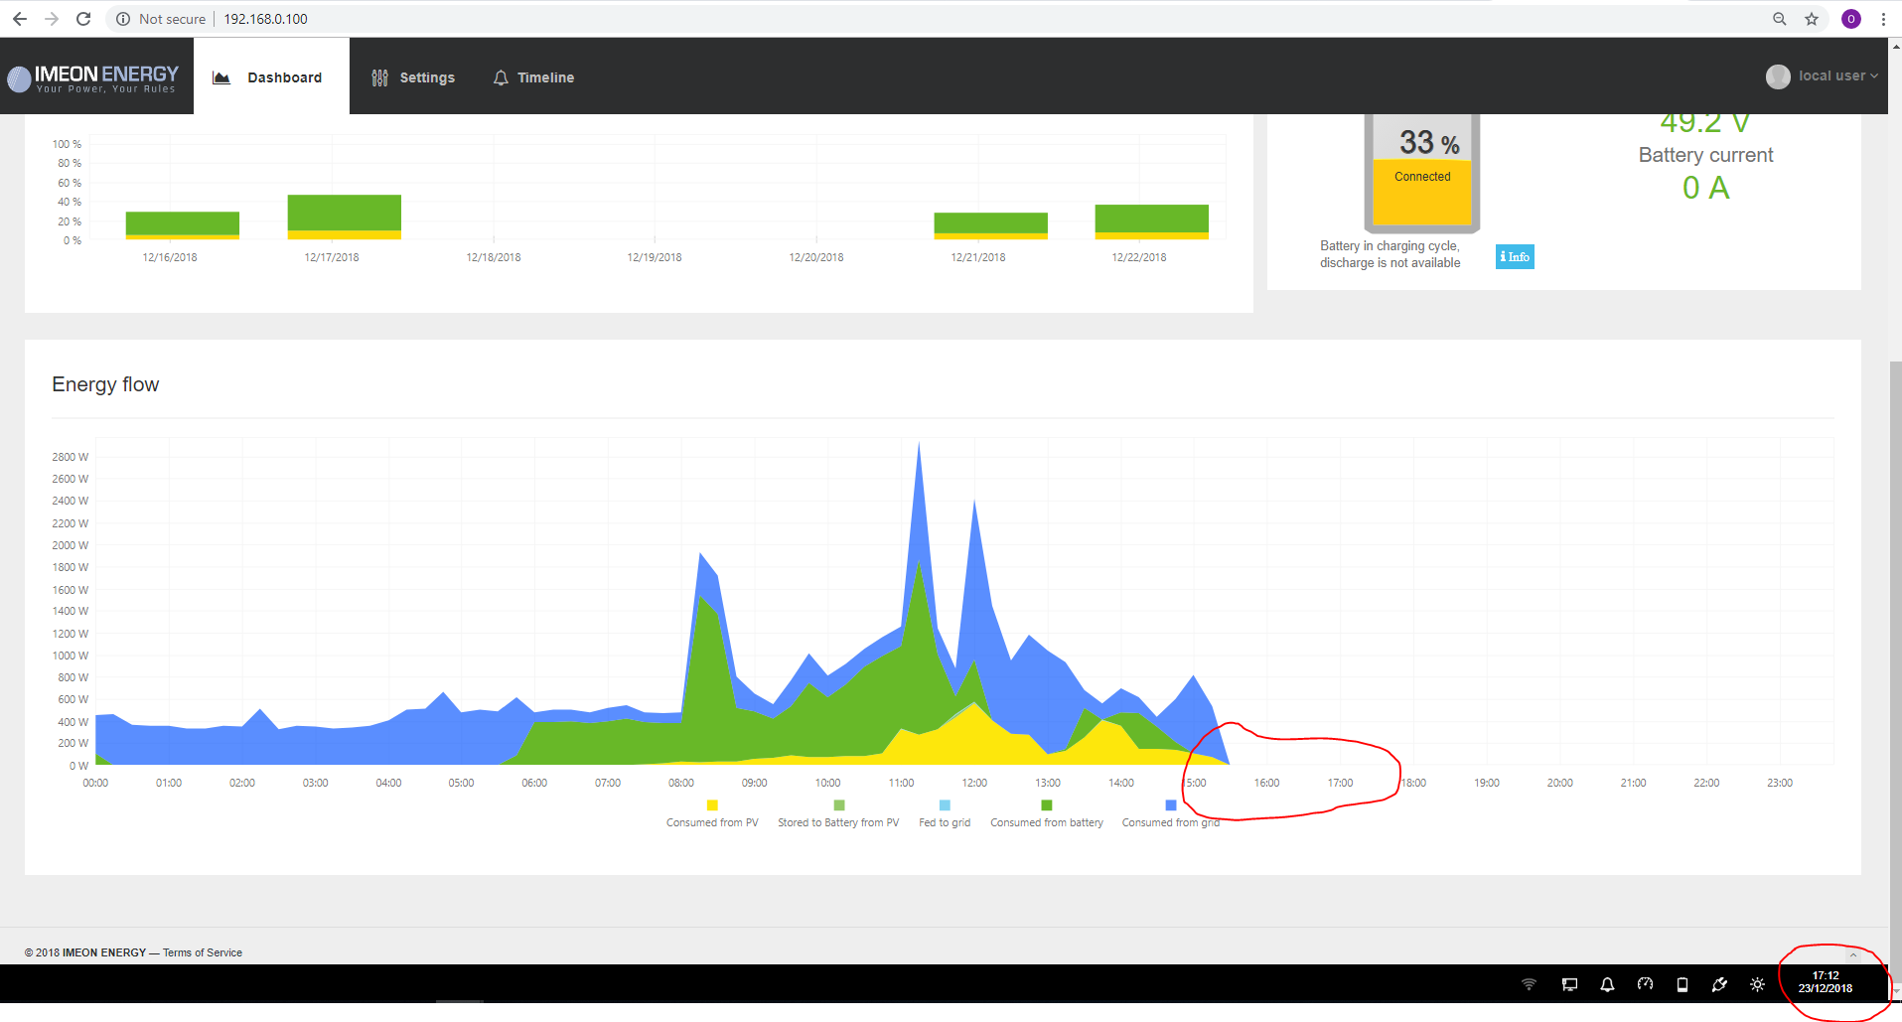1902x1022 pixels.
Task: Open the Terms of Service link
Action: [203, 952]
